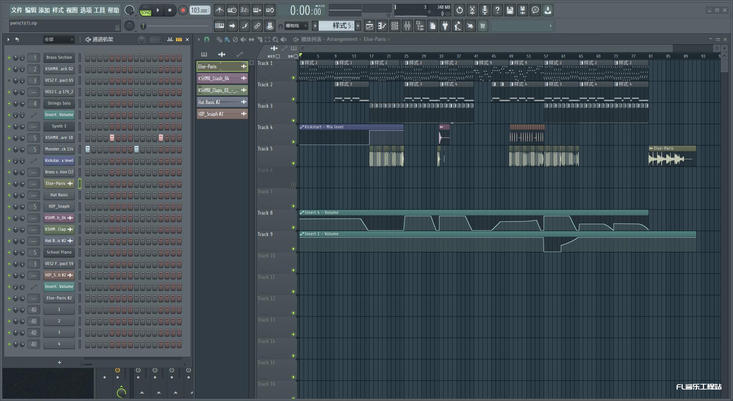
Task: Toggle Track 1 mute switch
Action: [x=293, y=78]
